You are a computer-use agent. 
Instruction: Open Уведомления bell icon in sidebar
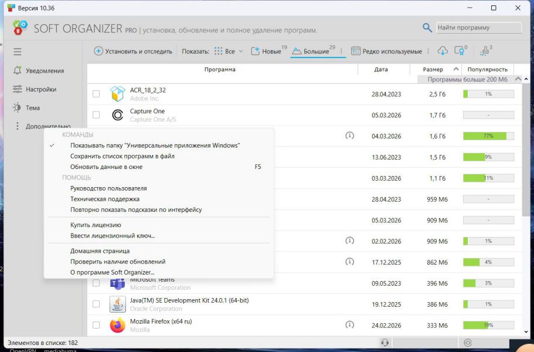tap(18, 70)
